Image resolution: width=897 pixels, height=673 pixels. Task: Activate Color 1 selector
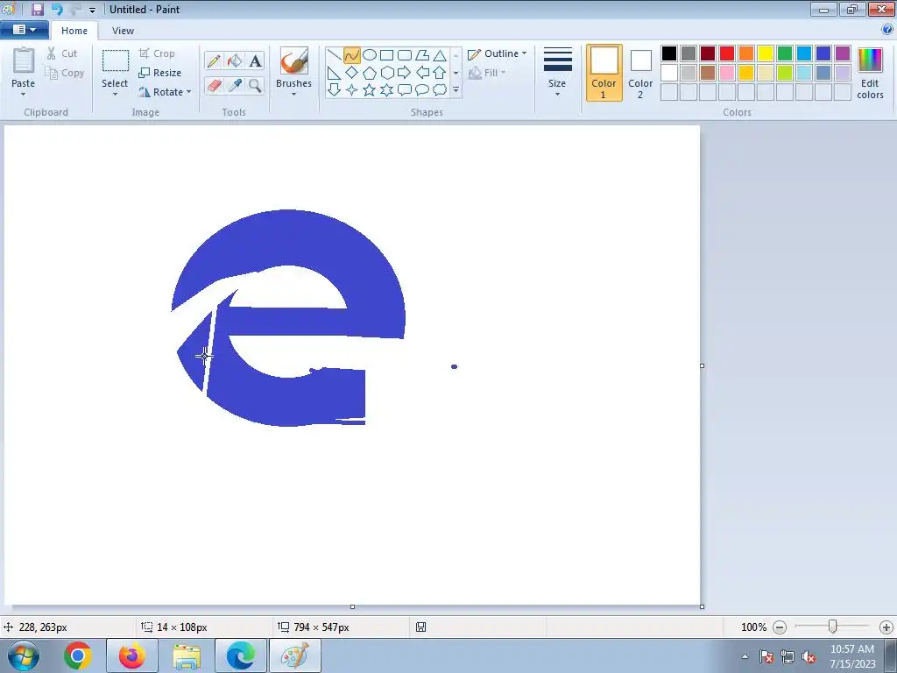(x=604, y=73)
